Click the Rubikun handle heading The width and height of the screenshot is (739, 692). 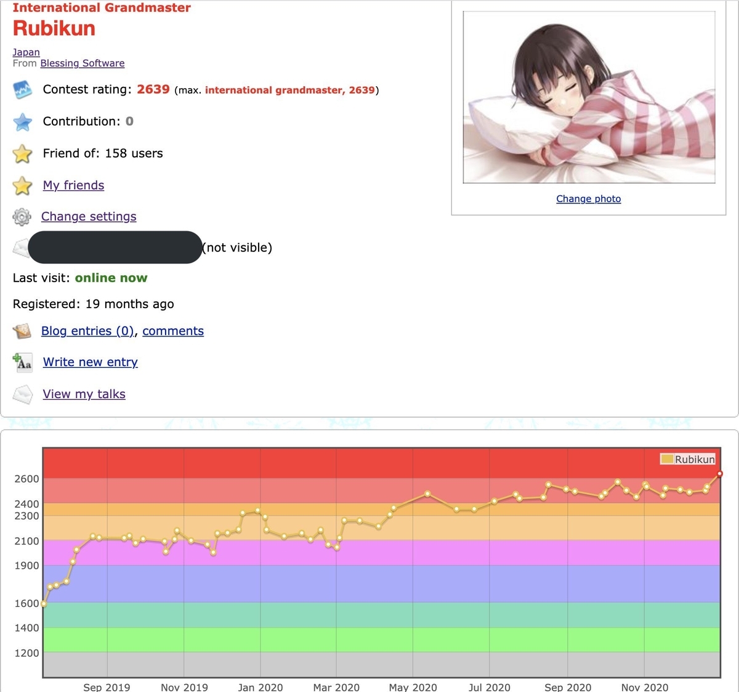coord(54,28)
